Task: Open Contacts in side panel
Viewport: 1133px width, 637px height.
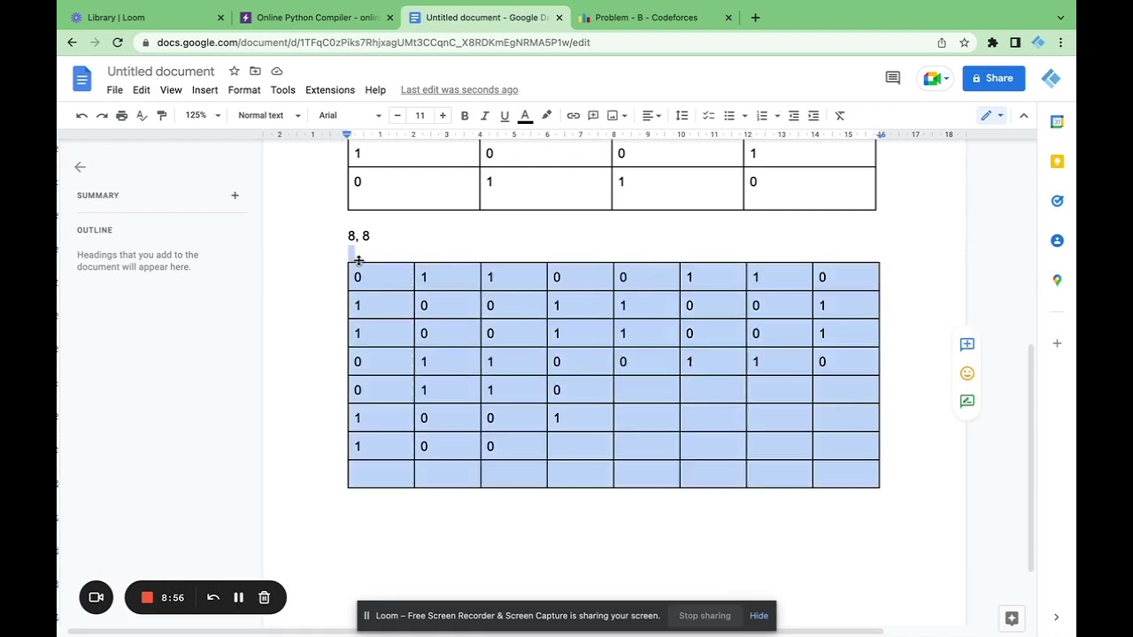Action: click(1057, 241)
